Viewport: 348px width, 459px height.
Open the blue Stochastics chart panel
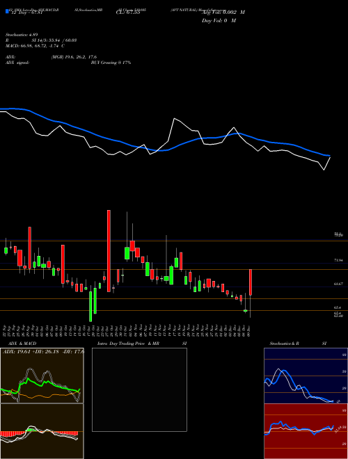pyautogui.click(x=306, y=376)
